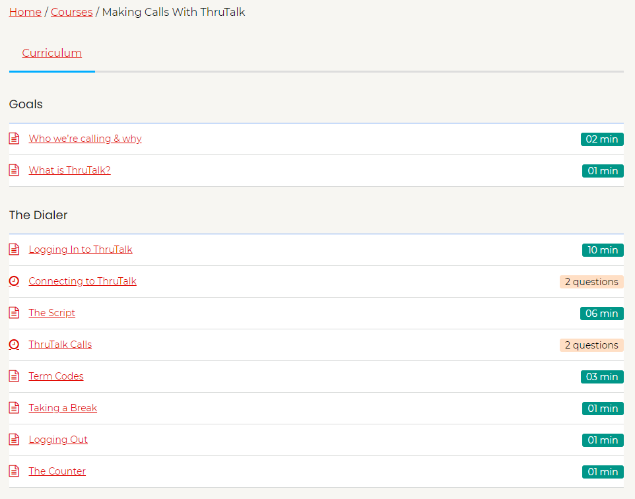This screenshot has height=499, width=635.
Task: Click 02 min badge for Who we're calling
Action: pos(602,139)
